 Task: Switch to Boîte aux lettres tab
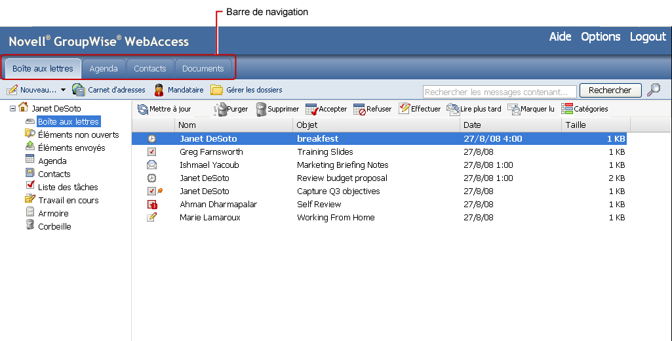tap(43, 69)
